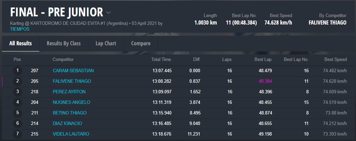356x141 pixels.
Task: View Betino Thiago competitor details
Action: pyautogui.click(x=70, y=113)
